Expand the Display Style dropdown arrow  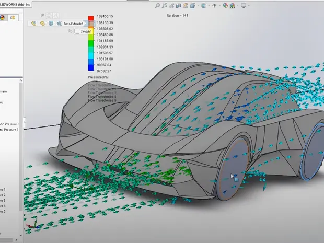point(209,6)
